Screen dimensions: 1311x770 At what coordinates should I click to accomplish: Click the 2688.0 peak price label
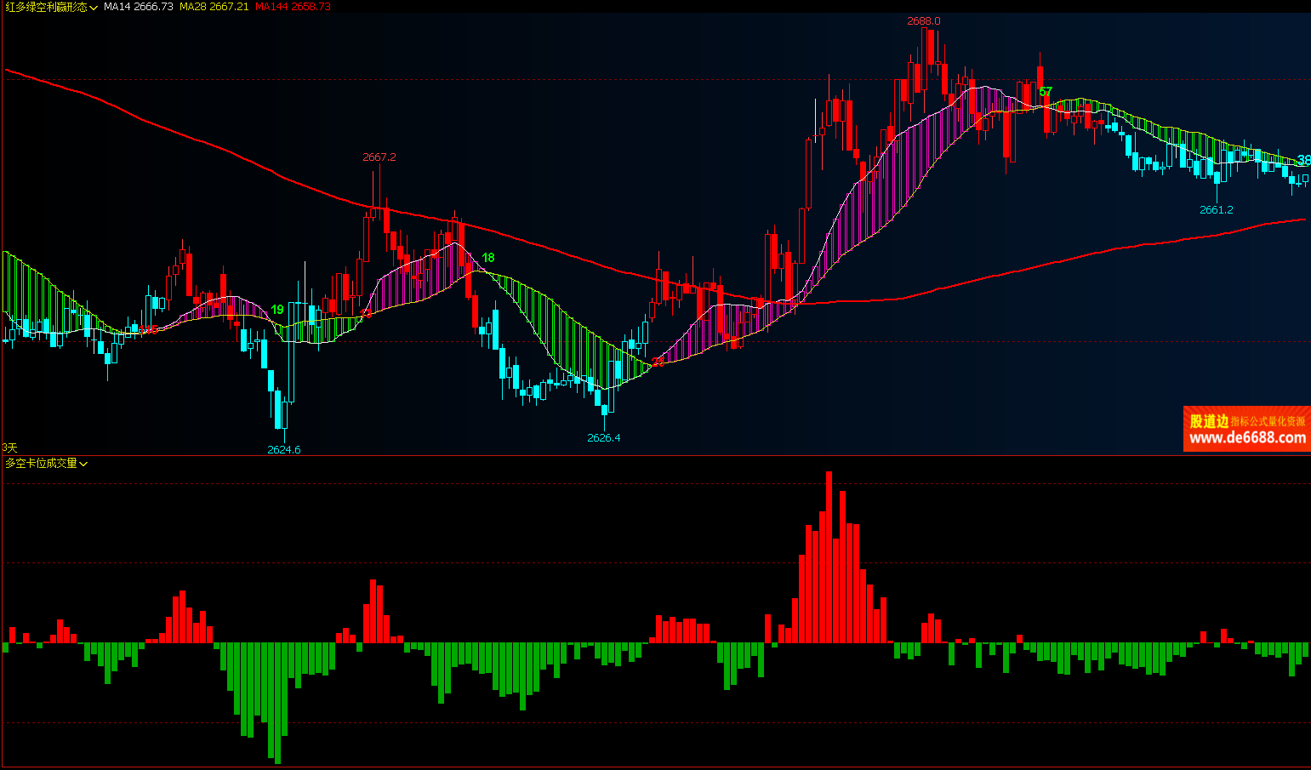click(x=923, y=21)
